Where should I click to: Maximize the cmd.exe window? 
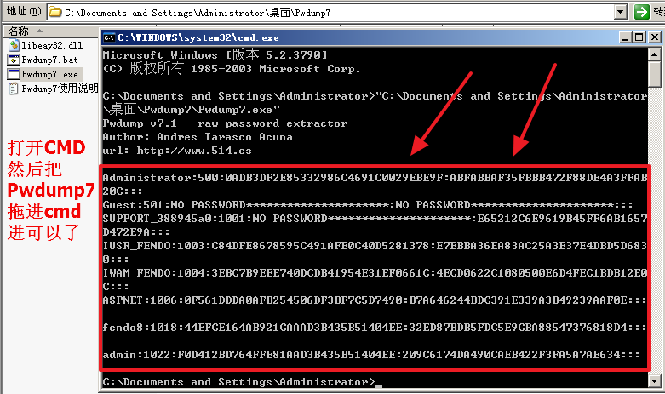click(639, 37)
